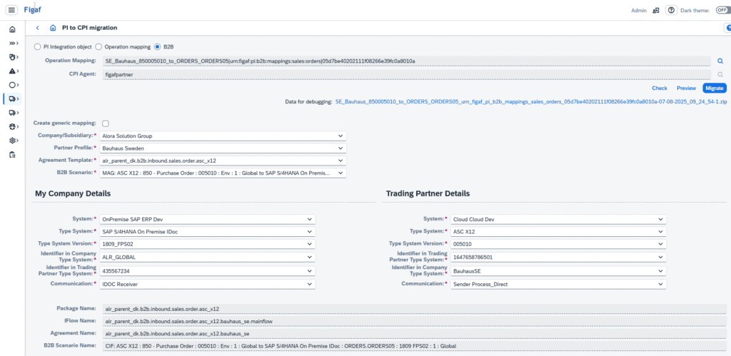The image size is (731, 356).
Task: Click the B2B Scenario Name field
Action: pos(413,346)
